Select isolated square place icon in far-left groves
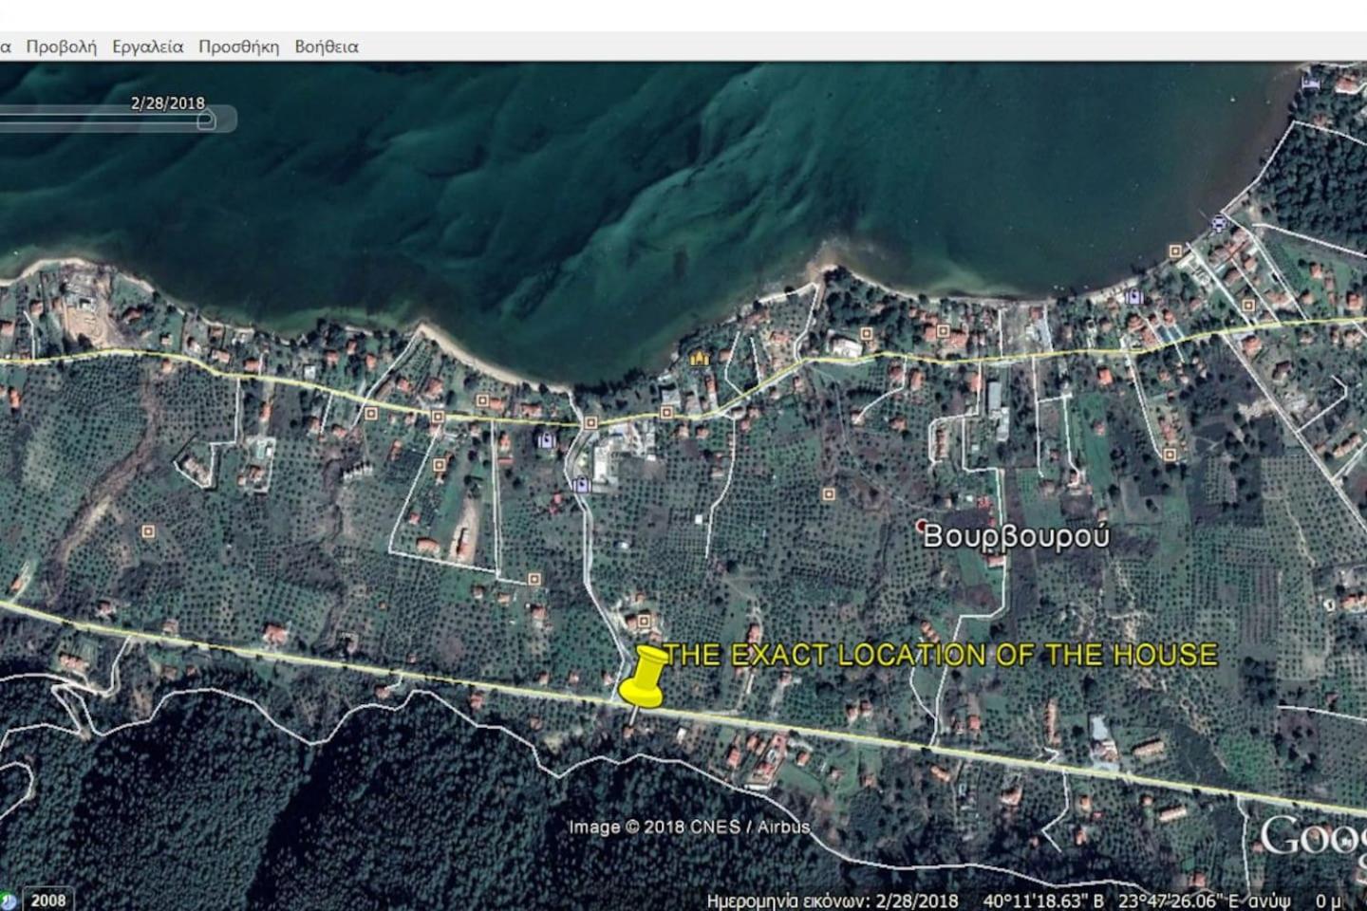 (x=147, y=531)
